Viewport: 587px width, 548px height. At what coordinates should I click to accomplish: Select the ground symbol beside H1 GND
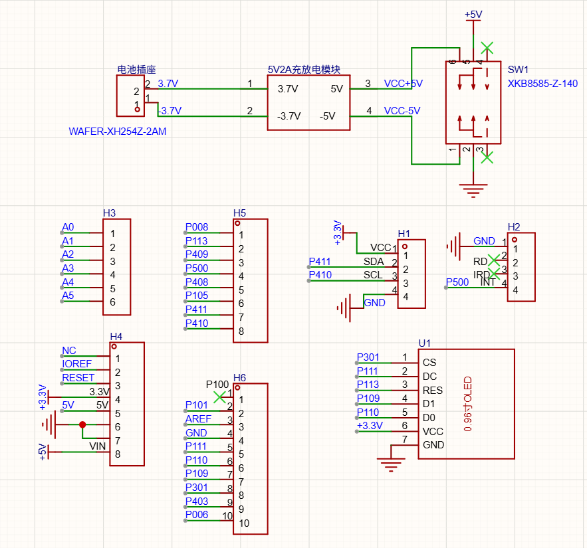tap(344, 308)
